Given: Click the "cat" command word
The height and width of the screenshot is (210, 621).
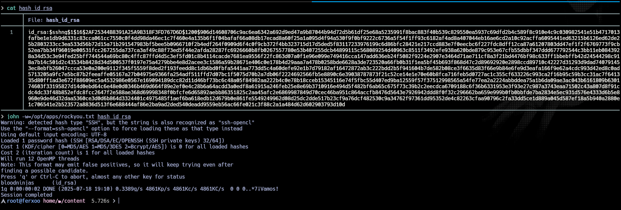Looking at the screenshot, I should [x=12, y=8].
